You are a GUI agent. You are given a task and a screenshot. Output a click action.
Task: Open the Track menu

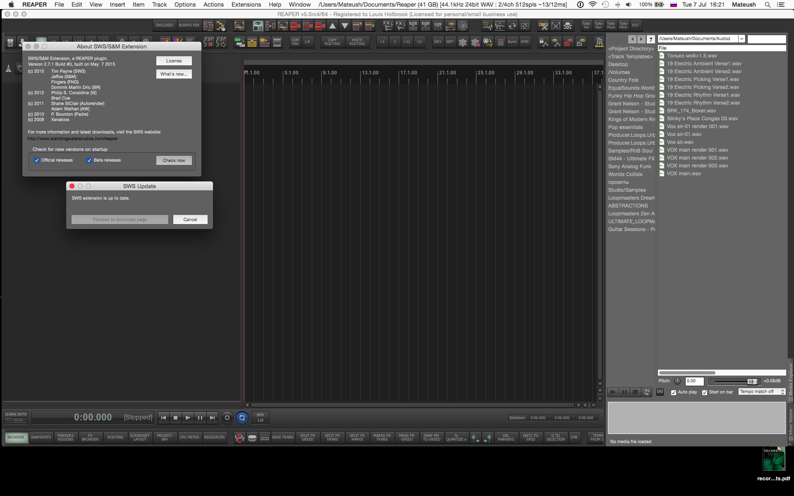[159, 5]
